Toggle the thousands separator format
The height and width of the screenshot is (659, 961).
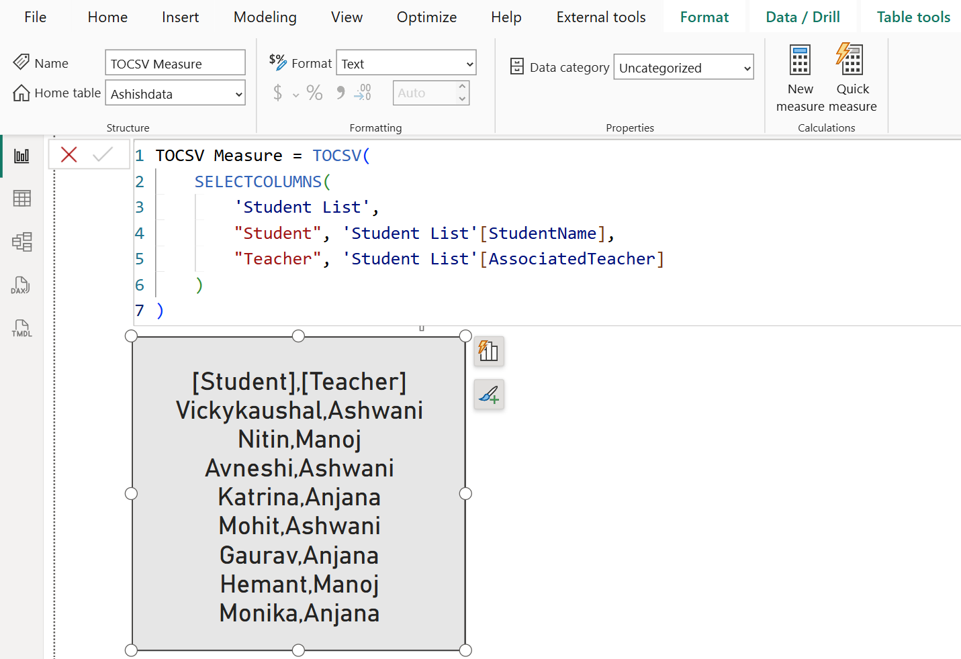[x=339, y=93]
